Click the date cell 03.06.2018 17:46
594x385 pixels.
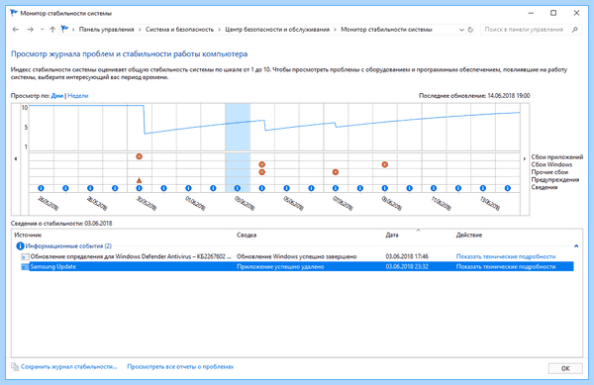pos(407,256)
